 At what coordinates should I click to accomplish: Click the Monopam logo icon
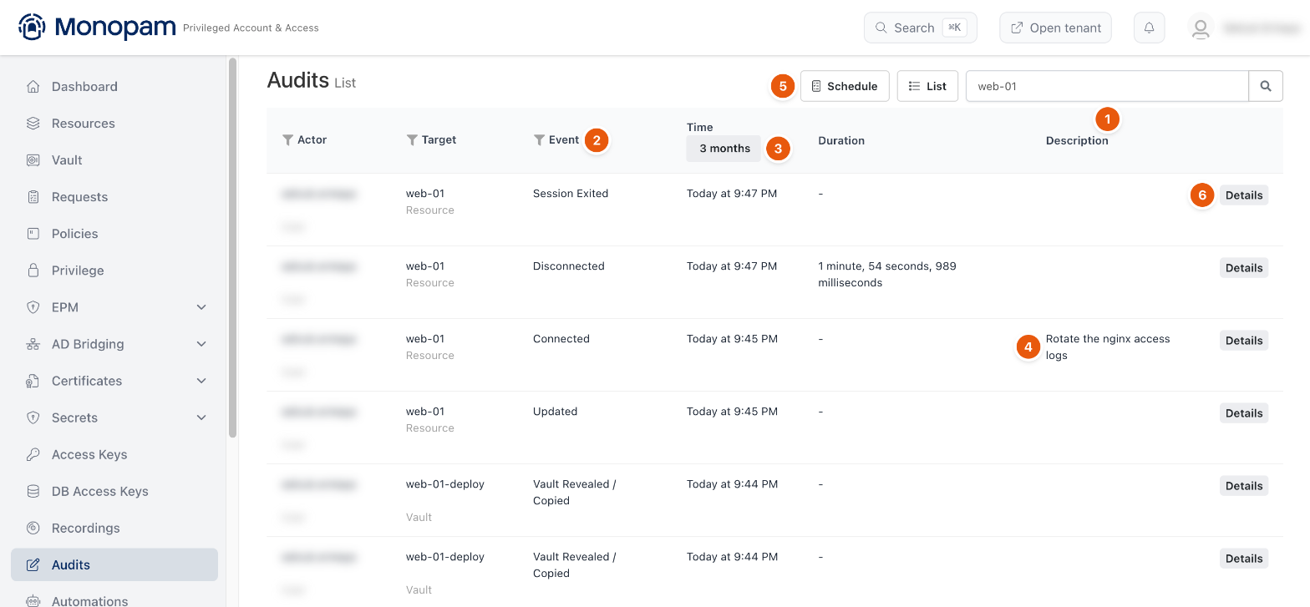32,28
